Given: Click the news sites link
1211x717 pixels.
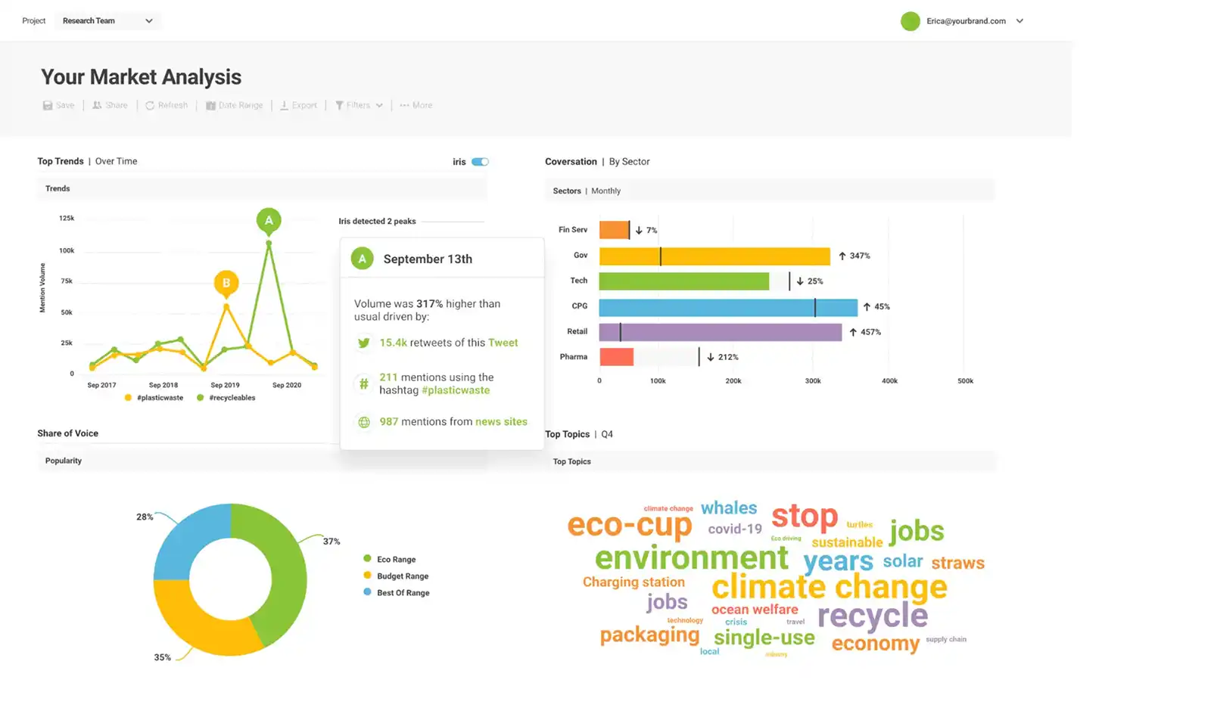Looking at the screenshot, I should pos(502,422).
